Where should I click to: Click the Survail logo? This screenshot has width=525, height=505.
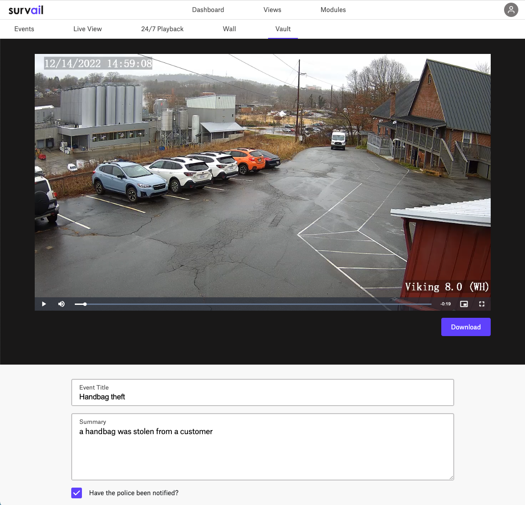pos(26,10)
